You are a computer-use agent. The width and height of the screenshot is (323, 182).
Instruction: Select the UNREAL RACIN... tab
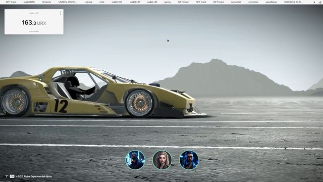click(x=68, y=2)
